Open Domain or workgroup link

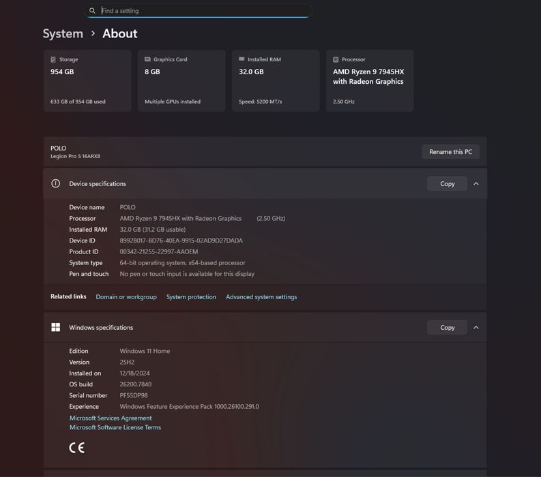[126, 297]
